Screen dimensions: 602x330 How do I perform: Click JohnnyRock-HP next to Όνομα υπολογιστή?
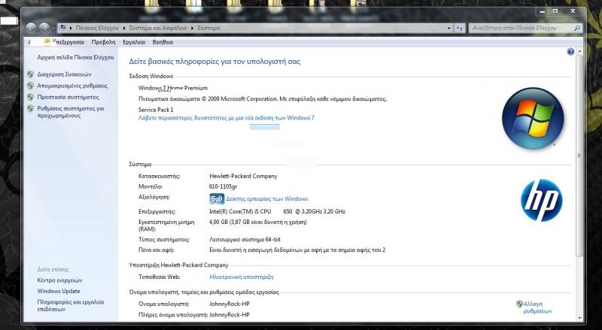pyautogui.click(x=230, y=304)
